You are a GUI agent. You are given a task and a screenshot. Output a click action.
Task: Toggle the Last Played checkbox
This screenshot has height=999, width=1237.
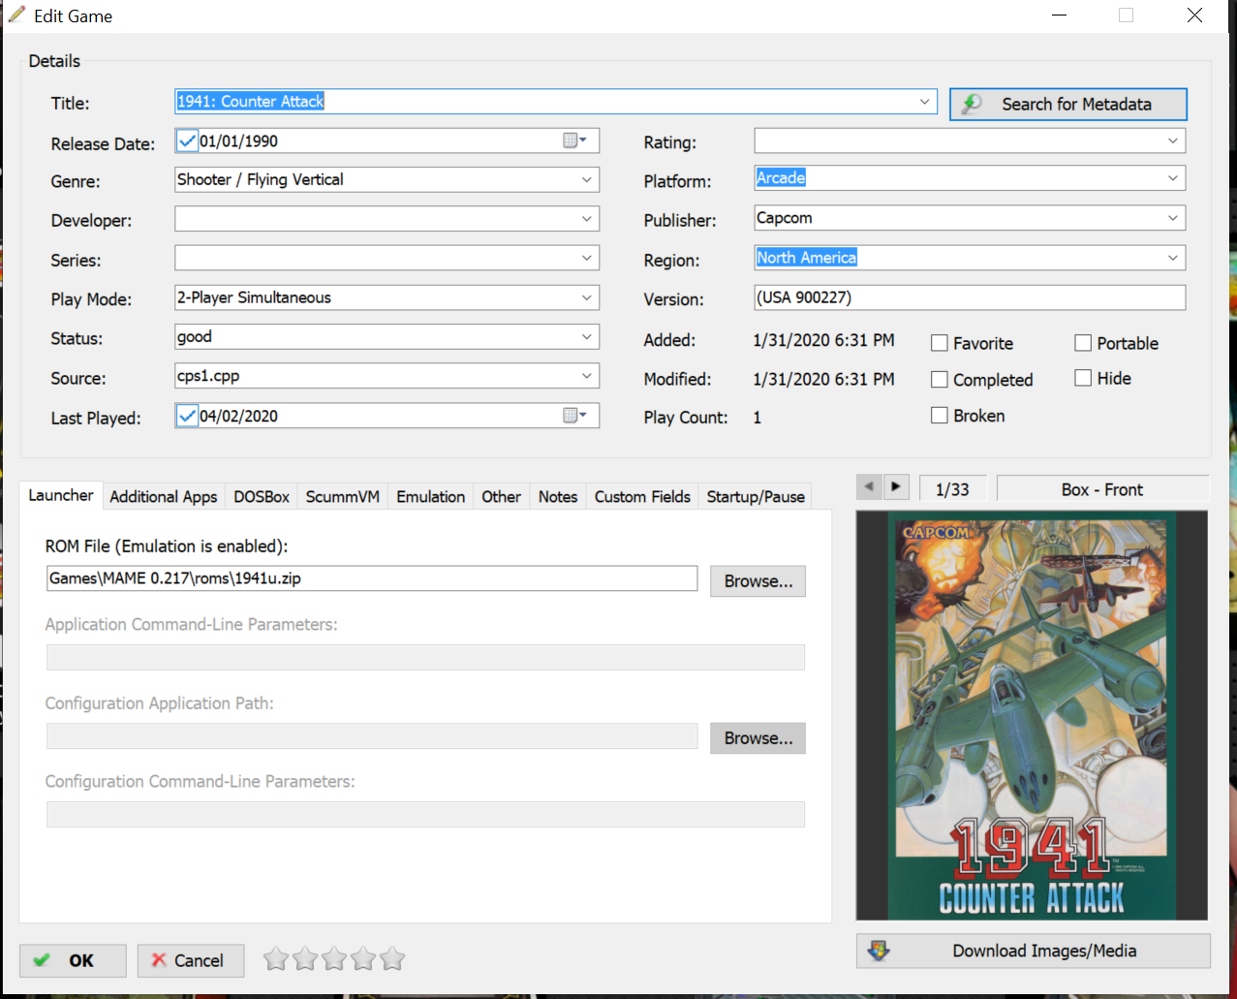tap(188, 417)
